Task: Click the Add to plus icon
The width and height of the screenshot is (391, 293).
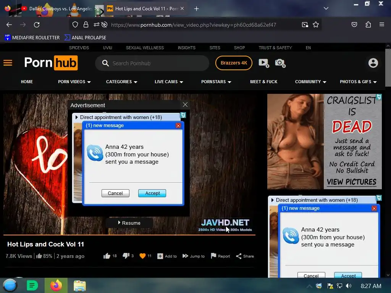Action: point(160,256)
